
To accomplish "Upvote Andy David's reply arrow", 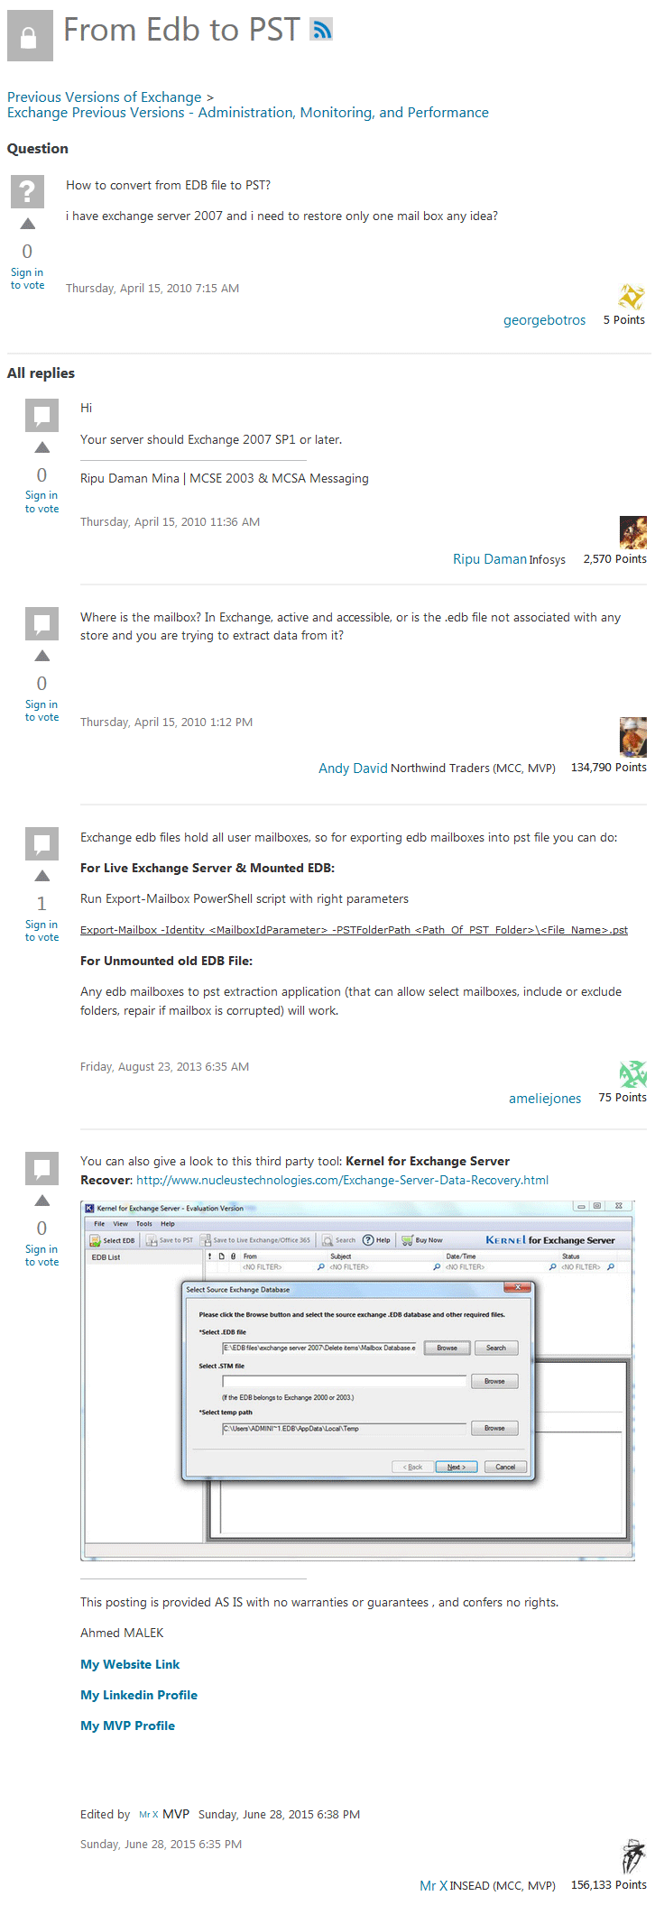I will 42,656.
